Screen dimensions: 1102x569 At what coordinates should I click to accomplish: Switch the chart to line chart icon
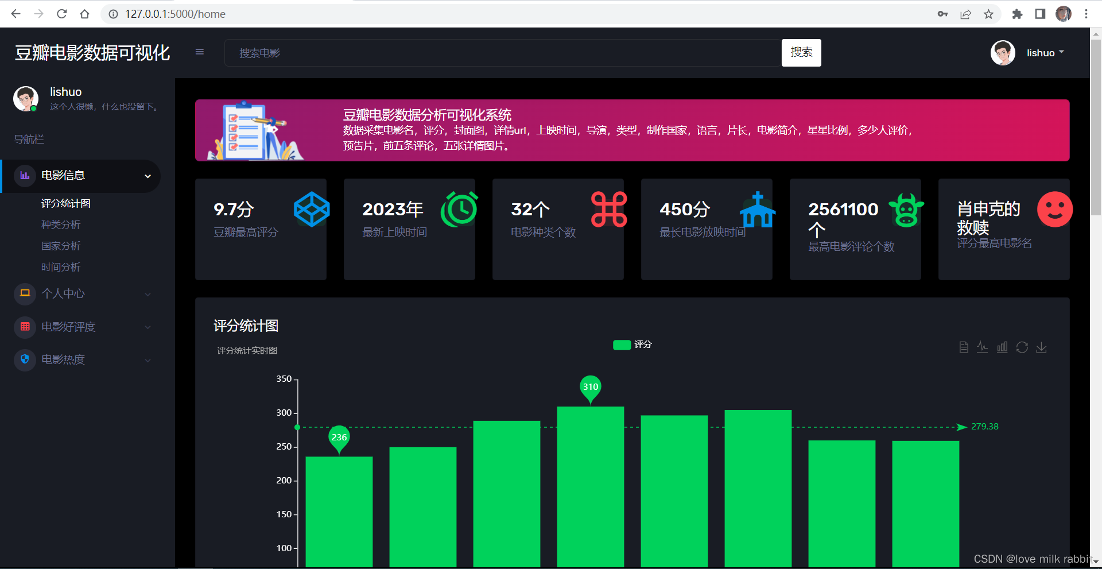coord(983,347)
